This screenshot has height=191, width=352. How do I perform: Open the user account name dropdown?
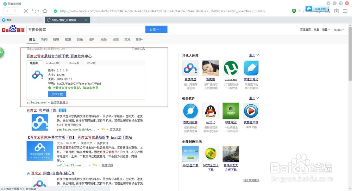point(339,29)
